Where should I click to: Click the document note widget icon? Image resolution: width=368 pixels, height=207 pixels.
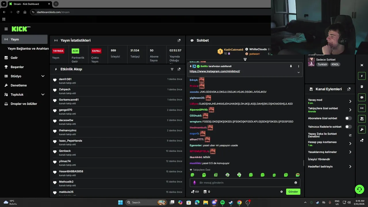coord(362,87)
